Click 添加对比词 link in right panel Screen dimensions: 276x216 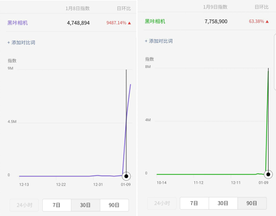[159, 41]
